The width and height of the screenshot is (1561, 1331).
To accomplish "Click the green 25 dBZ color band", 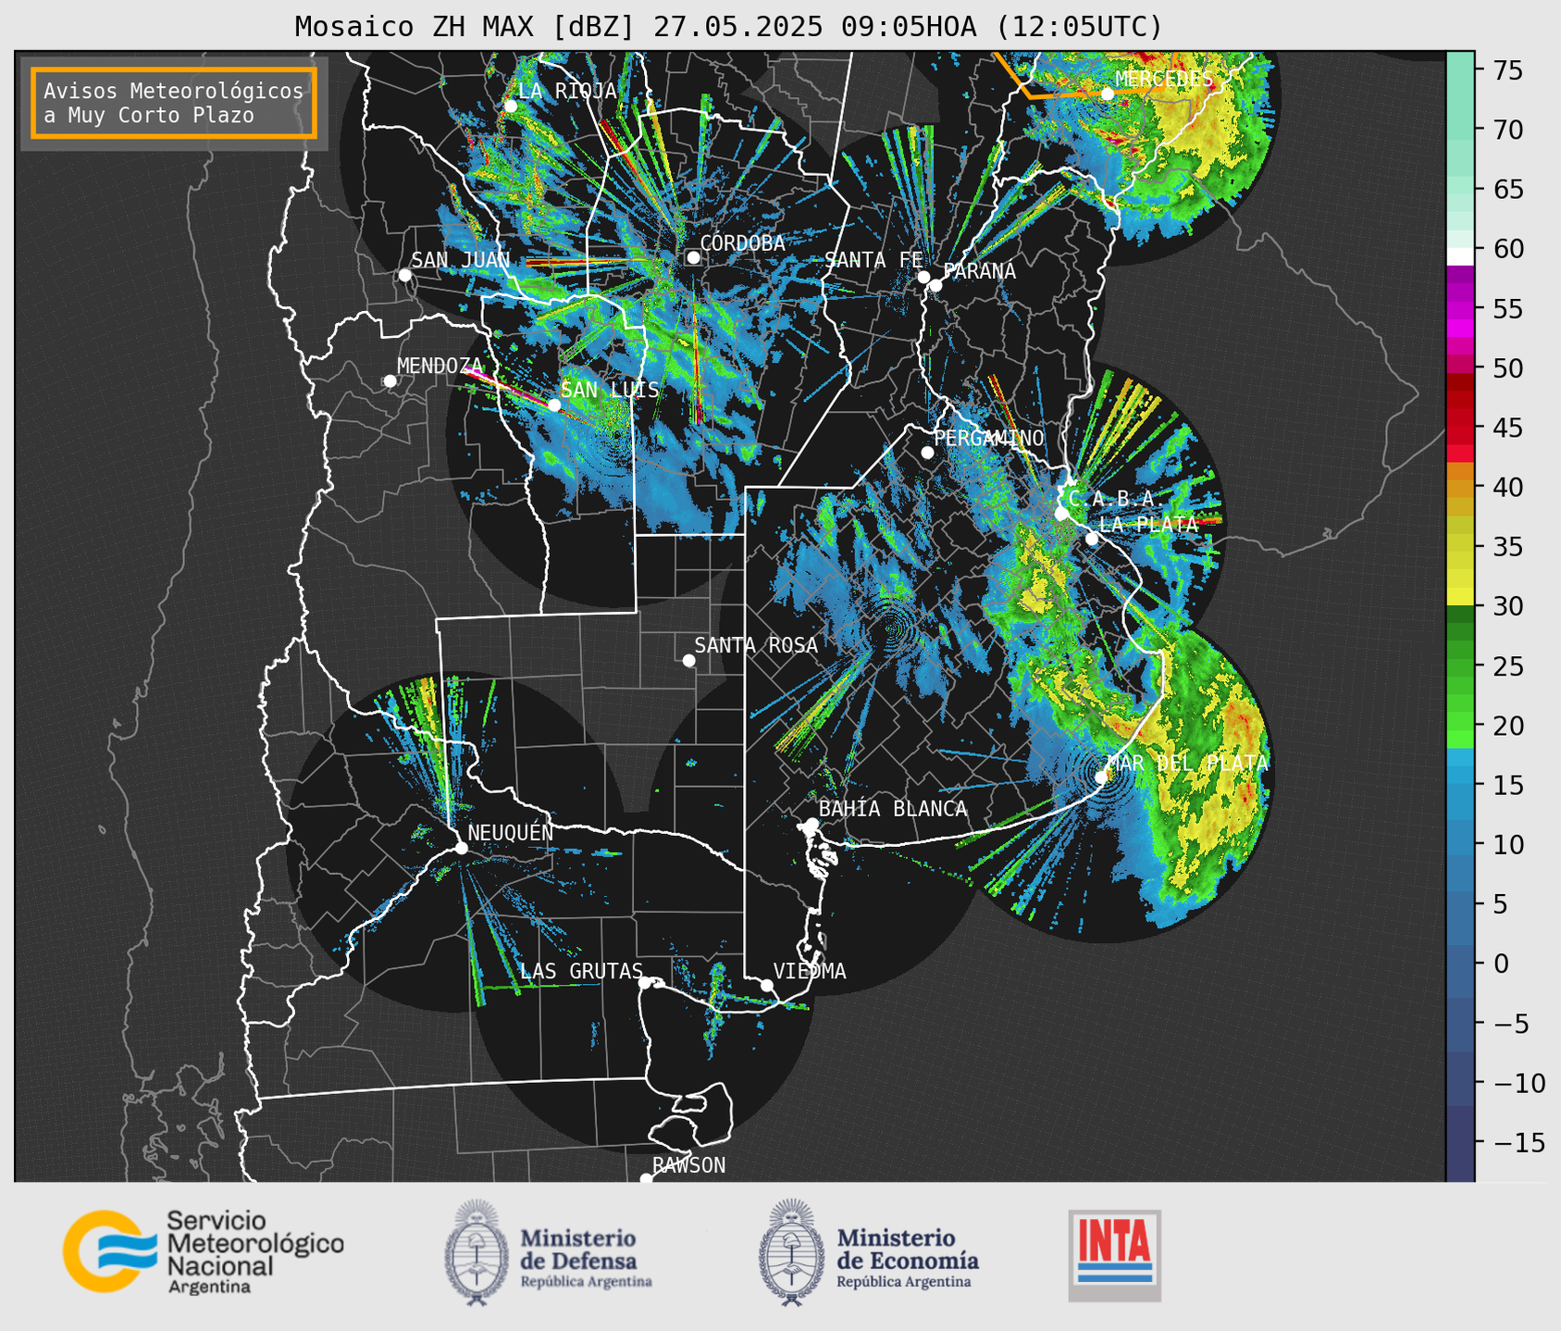I will (x=1460, y=666).
